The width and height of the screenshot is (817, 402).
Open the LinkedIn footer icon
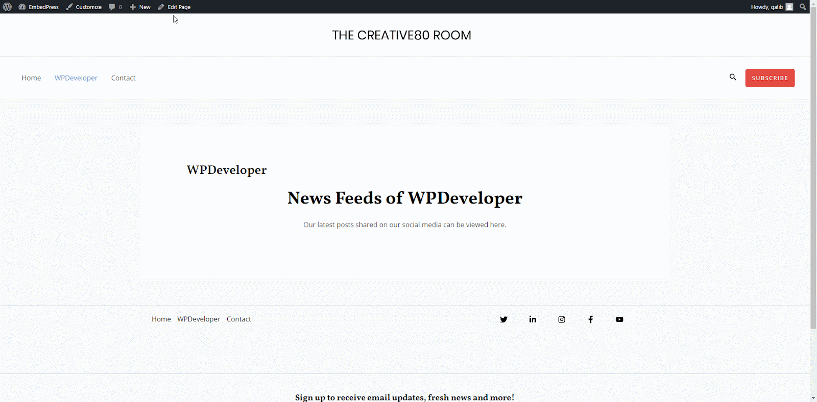pos(533,319)
